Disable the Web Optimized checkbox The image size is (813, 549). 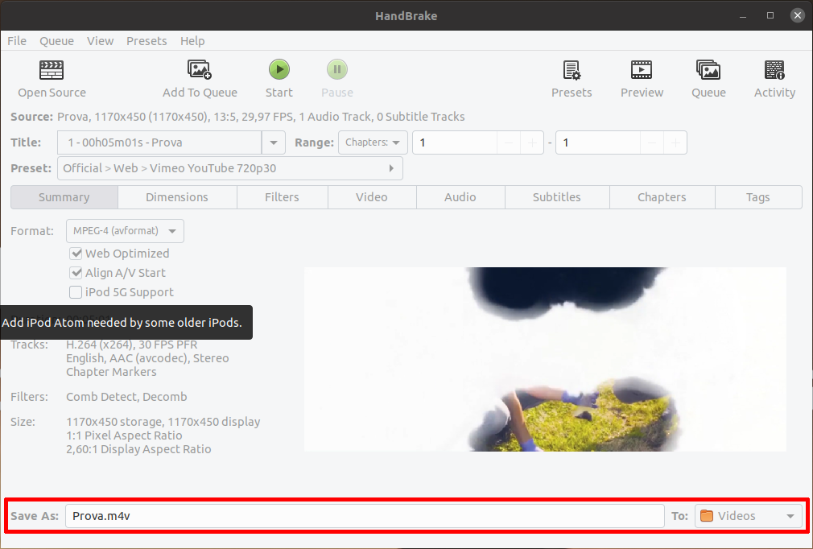(x=76, y=254)
